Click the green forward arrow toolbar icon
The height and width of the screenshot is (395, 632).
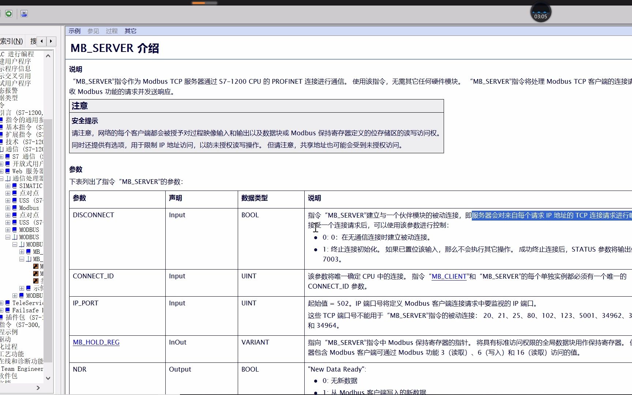9,14
